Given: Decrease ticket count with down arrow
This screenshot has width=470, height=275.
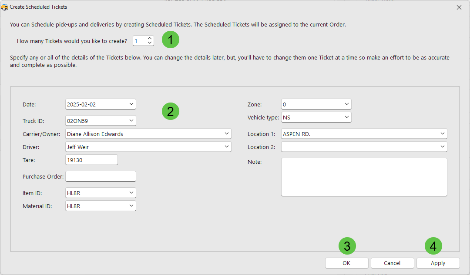Looking at the screenshot, I should [x=150, y=43].
